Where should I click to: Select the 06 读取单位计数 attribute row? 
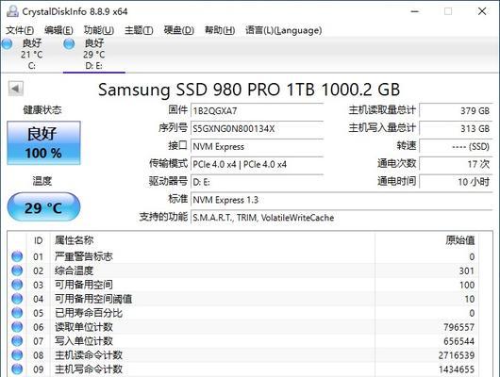click(x=243, y=327)
